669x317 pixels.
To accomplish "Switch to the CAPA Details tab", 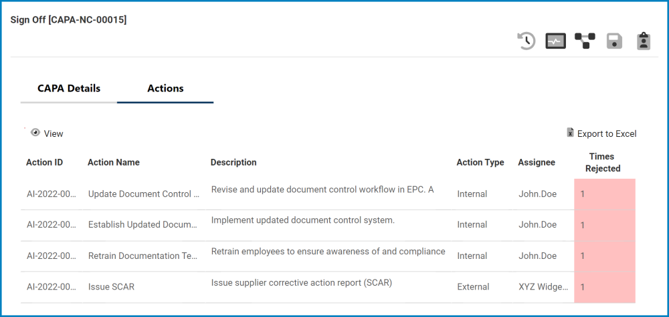I will 69,88.
